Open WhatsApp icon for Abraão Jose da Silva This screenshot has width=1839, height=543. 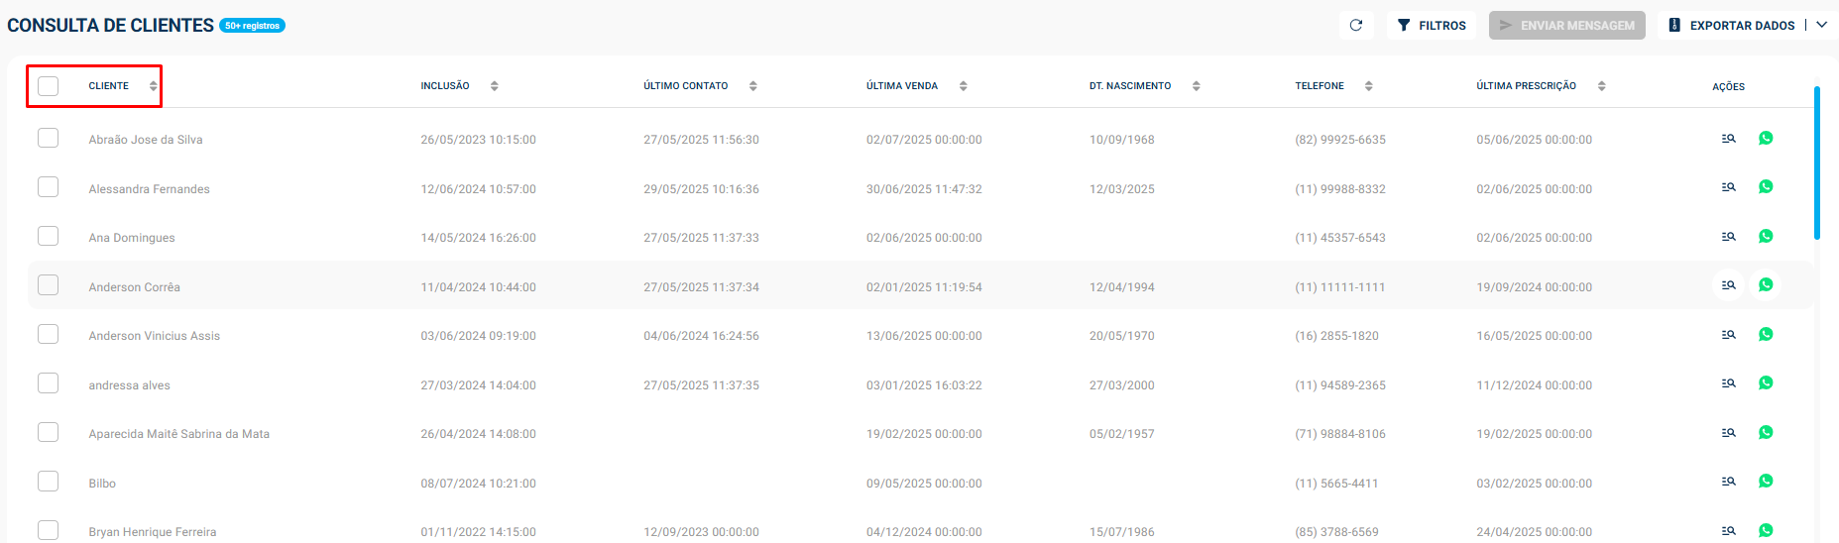pyautogui.click(x=1766, y=138)
